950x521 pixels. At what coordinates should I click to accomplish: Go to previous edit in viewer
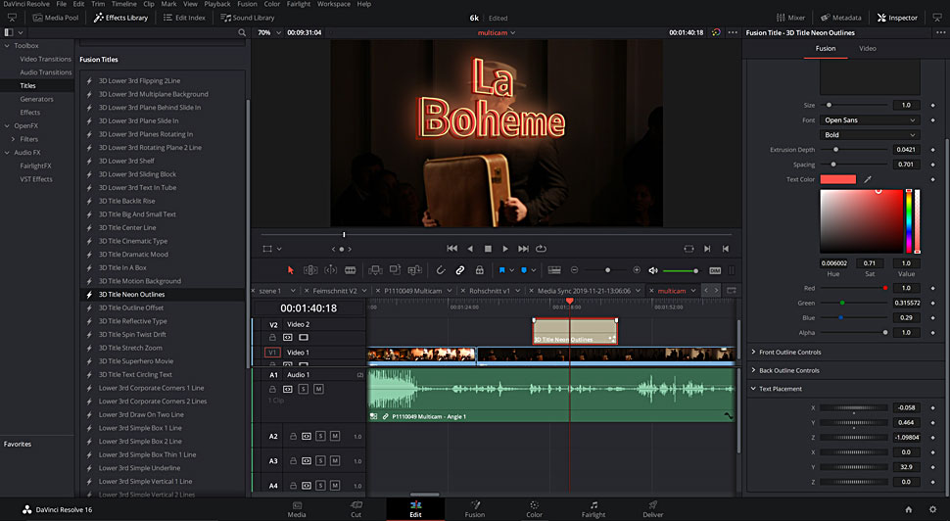[x=725, y=249]
